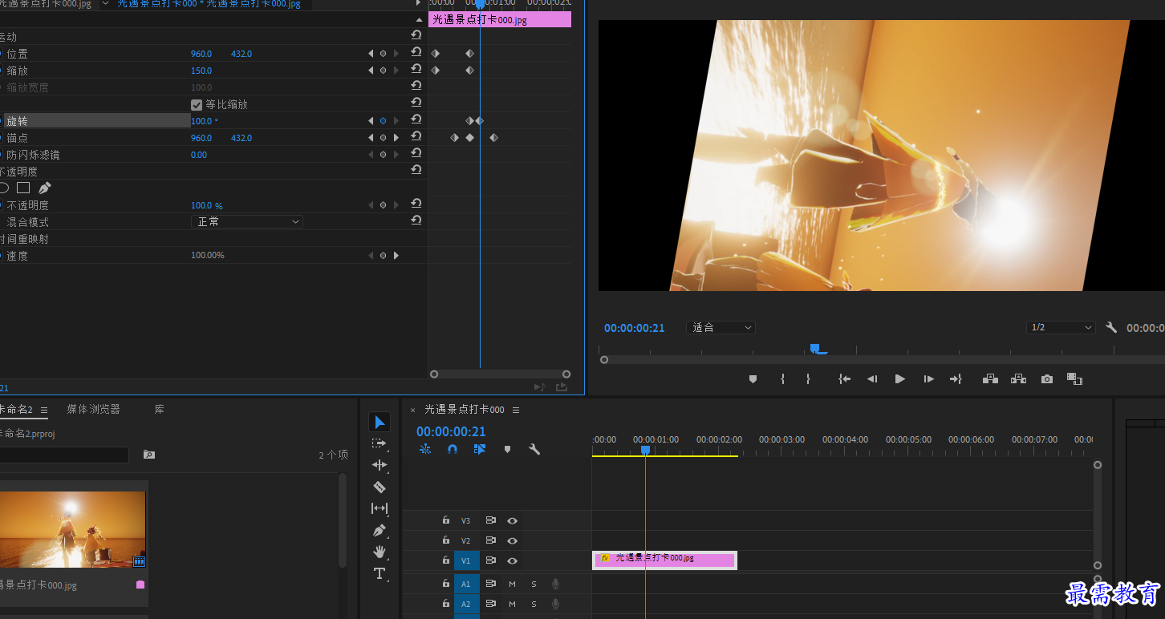
Task: Solo audio track A1
Action: pos(534,584)
